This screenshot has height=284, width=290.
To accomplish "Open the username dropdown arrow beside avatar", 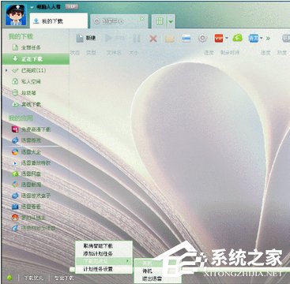I will pyautogui.click(x=32, y=7).
